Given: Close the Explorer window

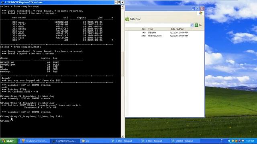Looking at the screenshot, I should coord(202,8).
